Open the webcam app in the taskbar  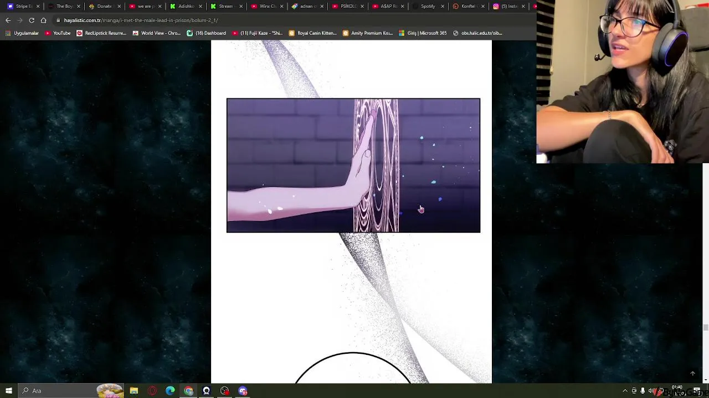pyautogui.click(x=207, y=391)
